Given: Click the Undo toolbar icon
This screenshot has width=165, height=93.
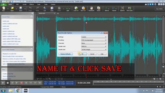Looking at the screenshot, I should (x=30, y=9).
